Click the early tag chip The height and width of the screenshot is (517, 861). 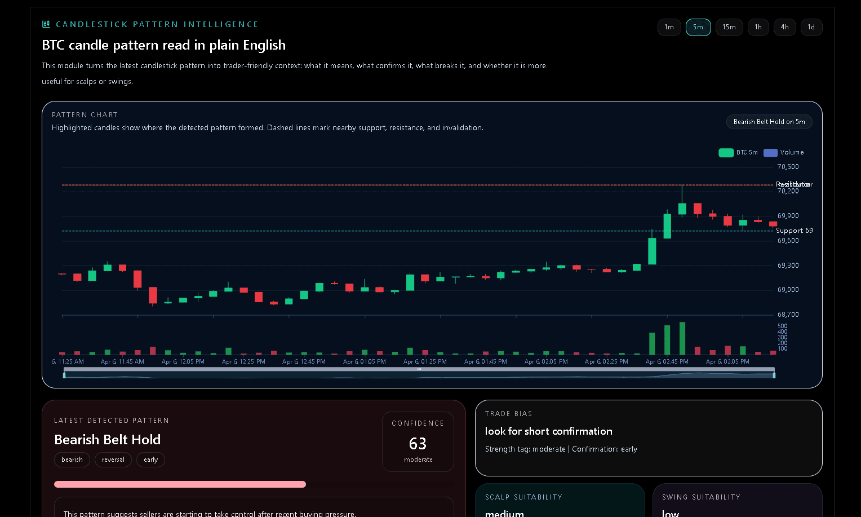pos(150,459)
